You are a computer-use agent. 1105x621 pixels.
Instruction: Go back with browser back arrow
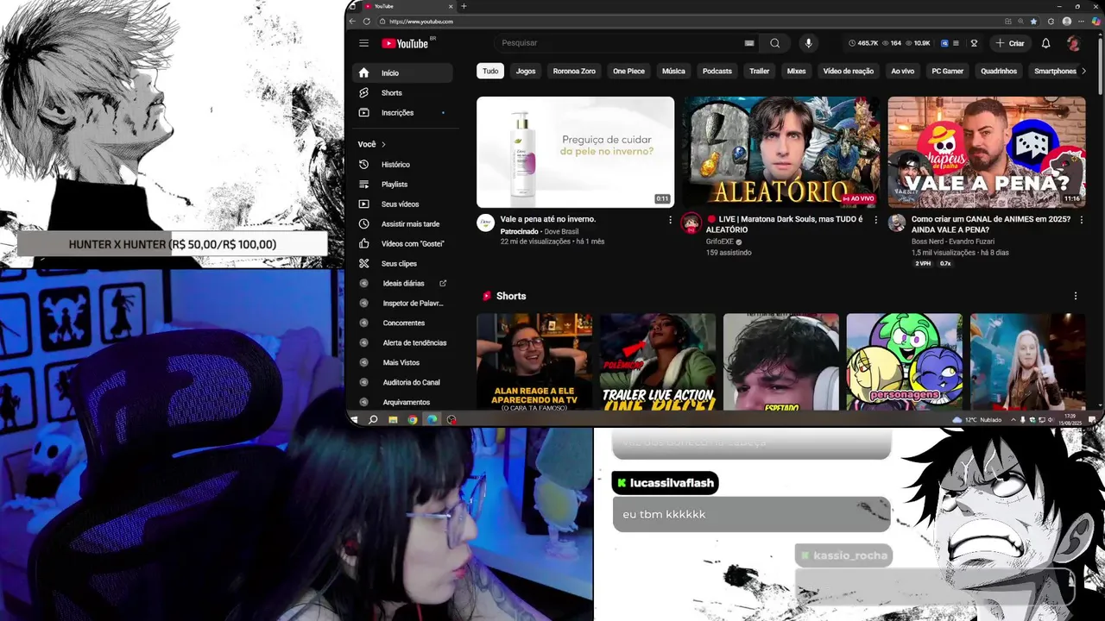(x=353, y=22)
